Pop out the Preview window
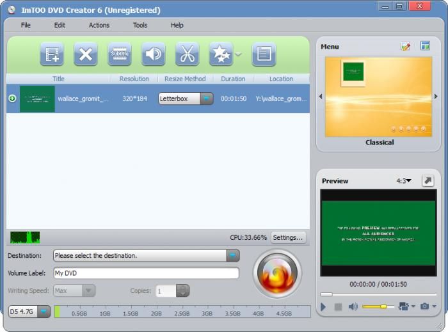448x332 pixels. click(x=428, y=180)
